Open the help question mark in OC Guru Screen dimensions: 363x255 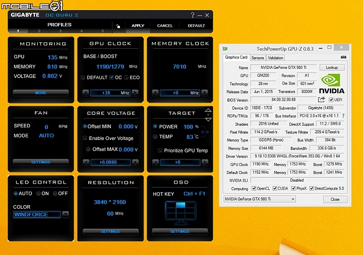point(193,15)
